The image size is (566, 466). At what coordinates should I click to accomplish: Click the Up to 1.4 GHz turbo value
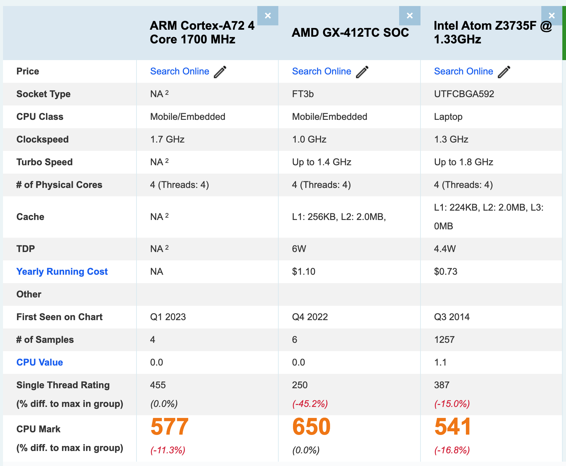point(322,162)
